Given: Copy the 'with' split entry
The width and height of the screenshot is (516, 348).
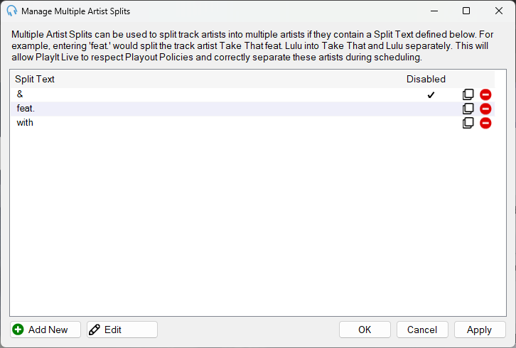Looking at the screenshot, I should (468, 123).
